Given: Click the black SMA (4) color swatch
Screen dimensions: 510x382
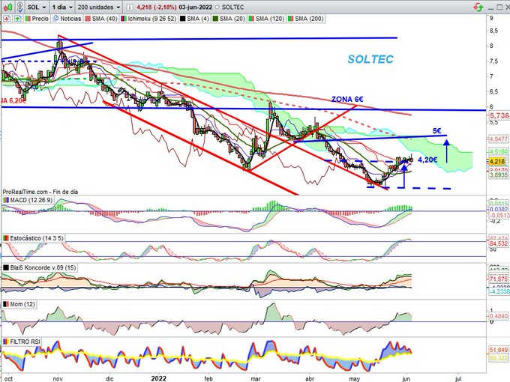Looking at the screenshot, I should pyautogui.click(x=182, y=19).
